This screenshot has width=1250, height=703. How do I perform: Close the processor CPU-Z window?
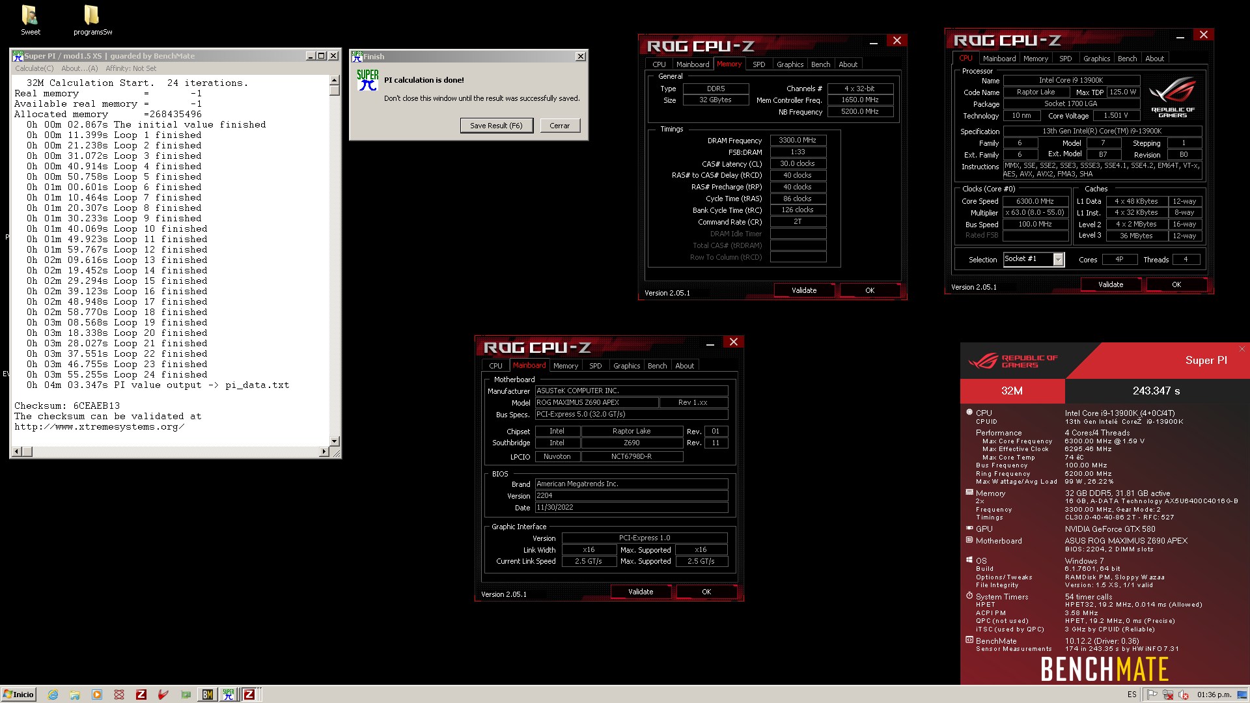[1203, 35]
